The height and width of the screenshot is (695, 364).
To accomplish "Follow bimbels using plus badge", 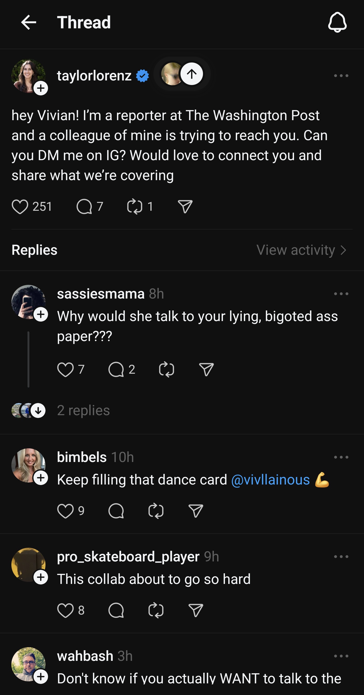I will [x=41, y=478].
